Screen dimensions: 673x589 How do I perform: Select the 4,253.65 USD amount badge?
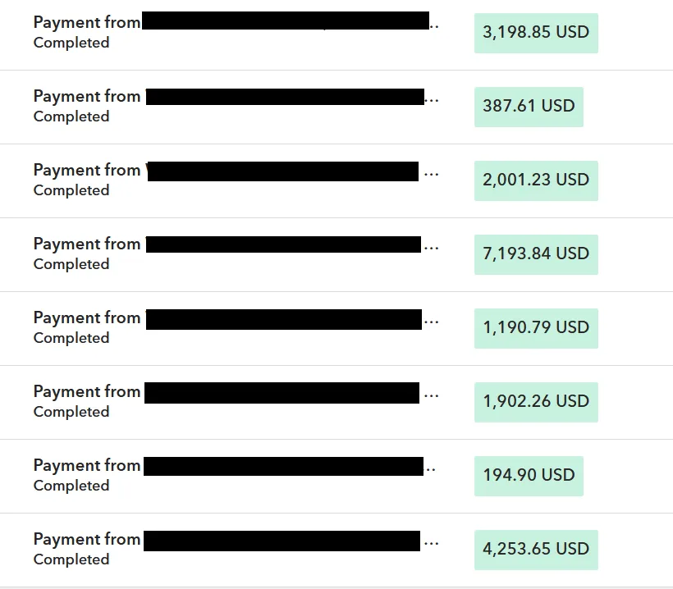point(536,550)
